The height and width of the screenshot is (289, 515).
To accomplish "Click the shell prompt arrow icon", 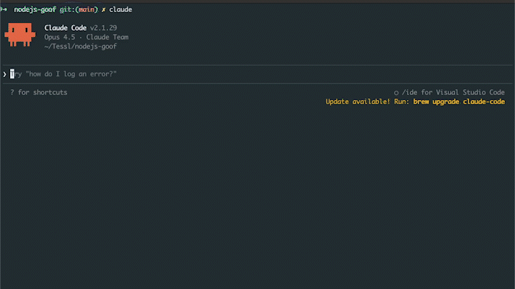I will [x=4, y=9].
